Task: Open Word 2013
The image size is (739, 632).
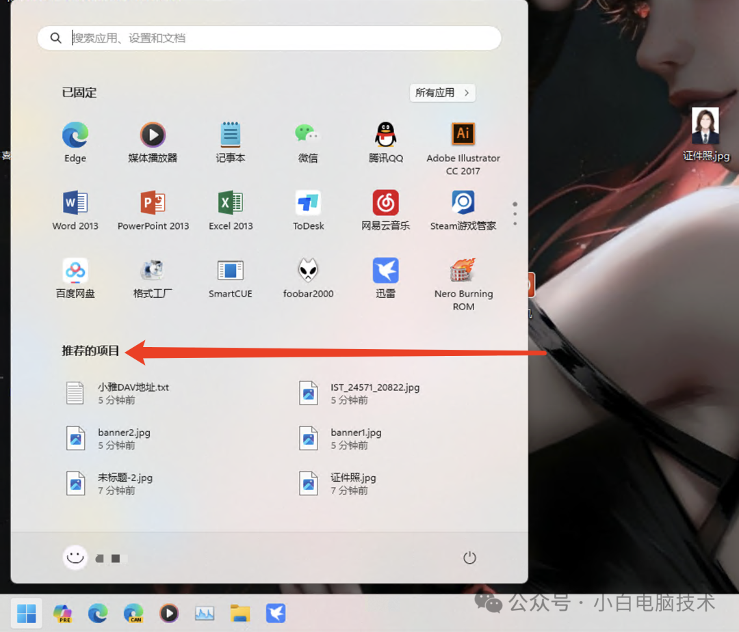Action: coord(75,210)
